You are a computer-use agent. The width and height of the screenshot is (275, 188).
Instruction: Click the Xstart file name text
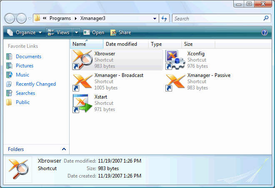point(101,97)
